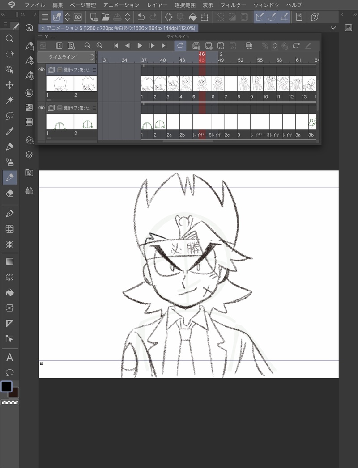Select the Gradient tool

[x=9, y=262]
